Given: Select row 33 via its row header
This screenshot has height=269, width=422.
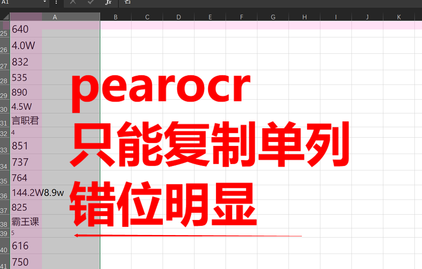Looking at the screenshot, I should 5,146.
